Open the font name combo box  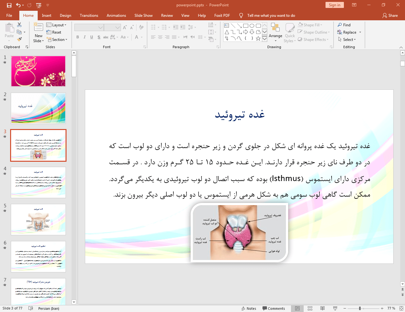[89, 28]
